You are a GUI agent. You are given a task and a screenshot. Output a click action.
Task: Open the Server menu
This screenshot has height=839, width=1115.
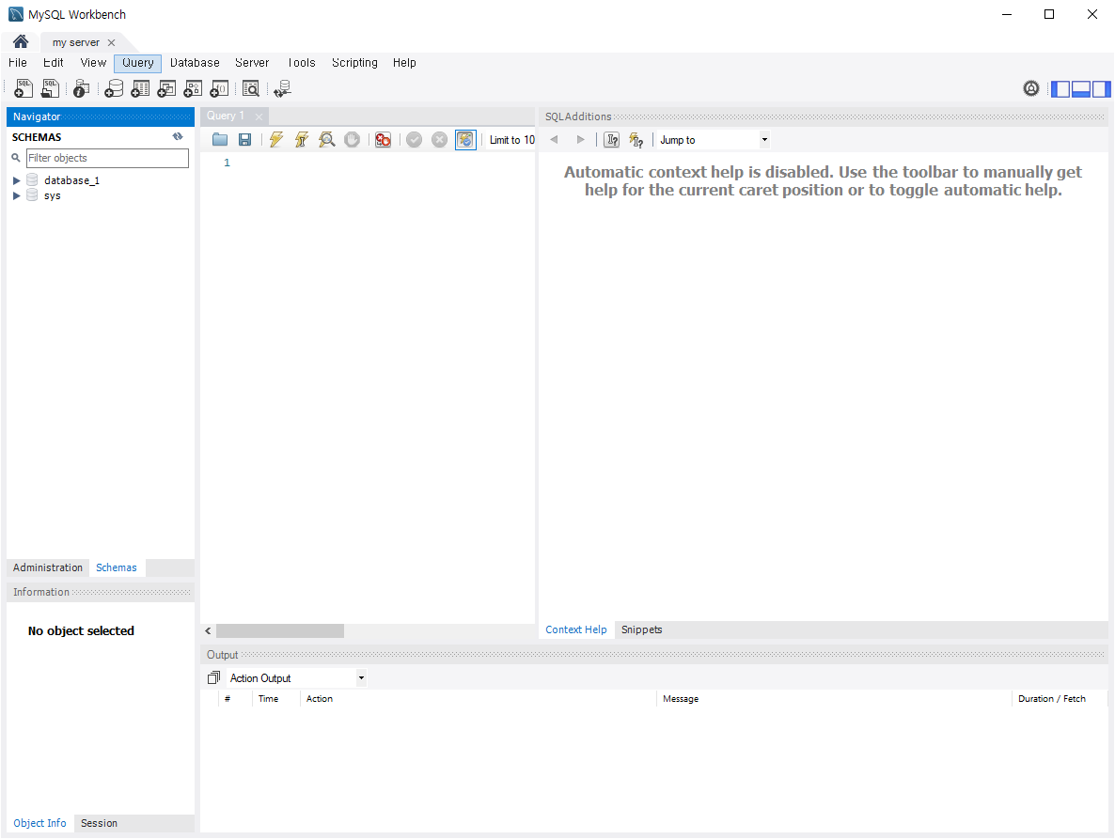253,63
